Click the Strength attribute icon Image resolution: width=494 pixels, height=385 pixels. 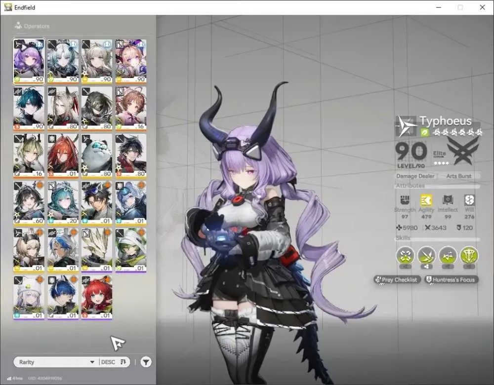(x=405, y=200)
